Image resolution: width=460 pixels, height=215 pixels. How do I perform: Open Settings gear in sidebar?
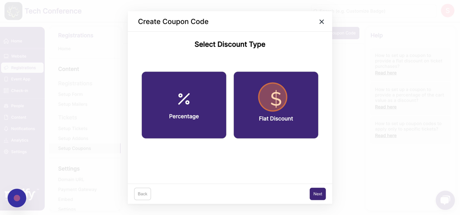(6, 152)
